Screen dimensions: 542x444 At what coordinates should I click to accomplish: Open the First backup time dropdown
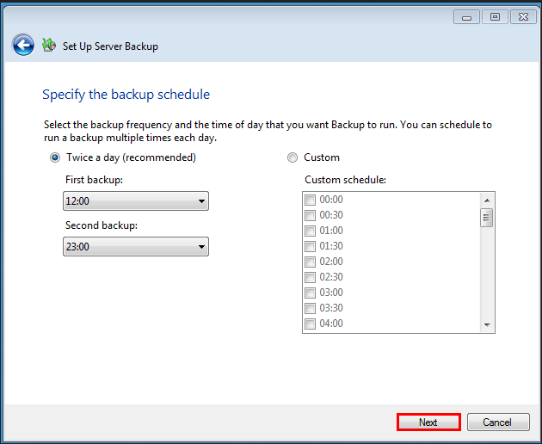(x=136, y=201)
